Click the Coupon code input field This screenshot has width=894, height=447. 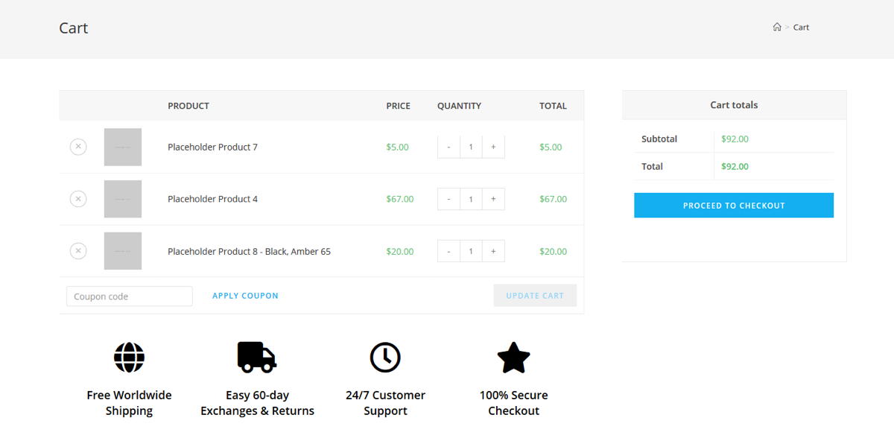[130, 297]
